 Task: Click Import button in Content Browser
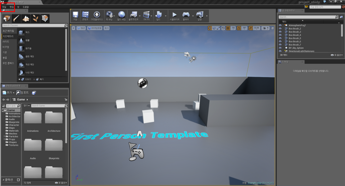[x=22, y=93]
